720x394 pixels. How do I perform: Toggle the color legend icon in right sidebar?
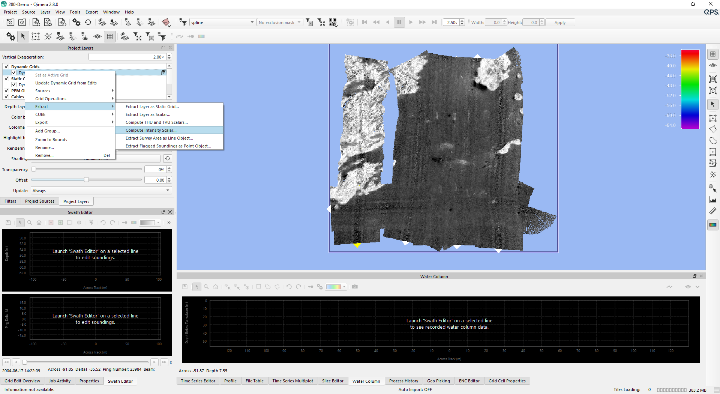712,225
